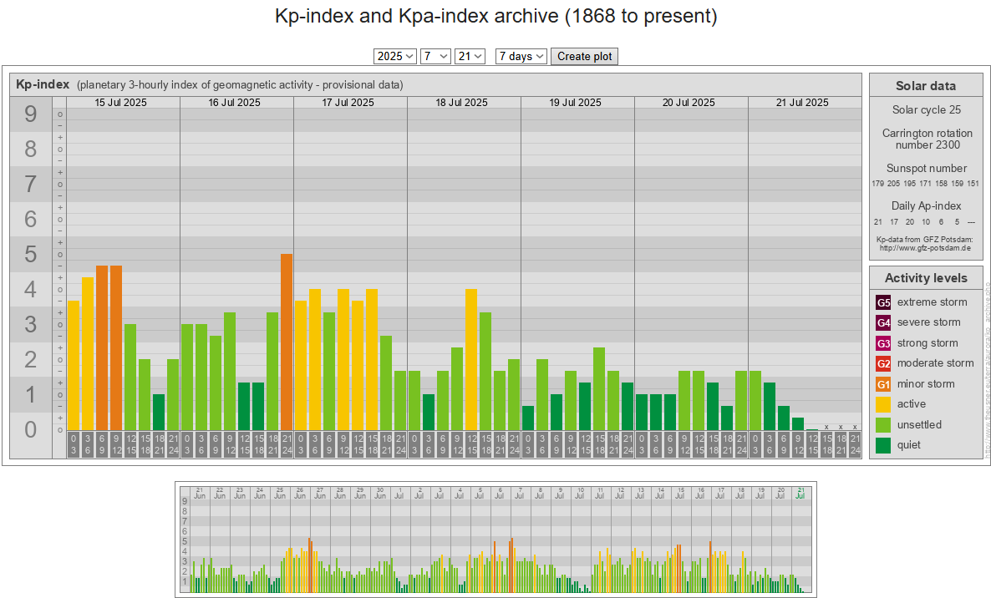Click the '15 Jul 2025' date header

[123, 103]
